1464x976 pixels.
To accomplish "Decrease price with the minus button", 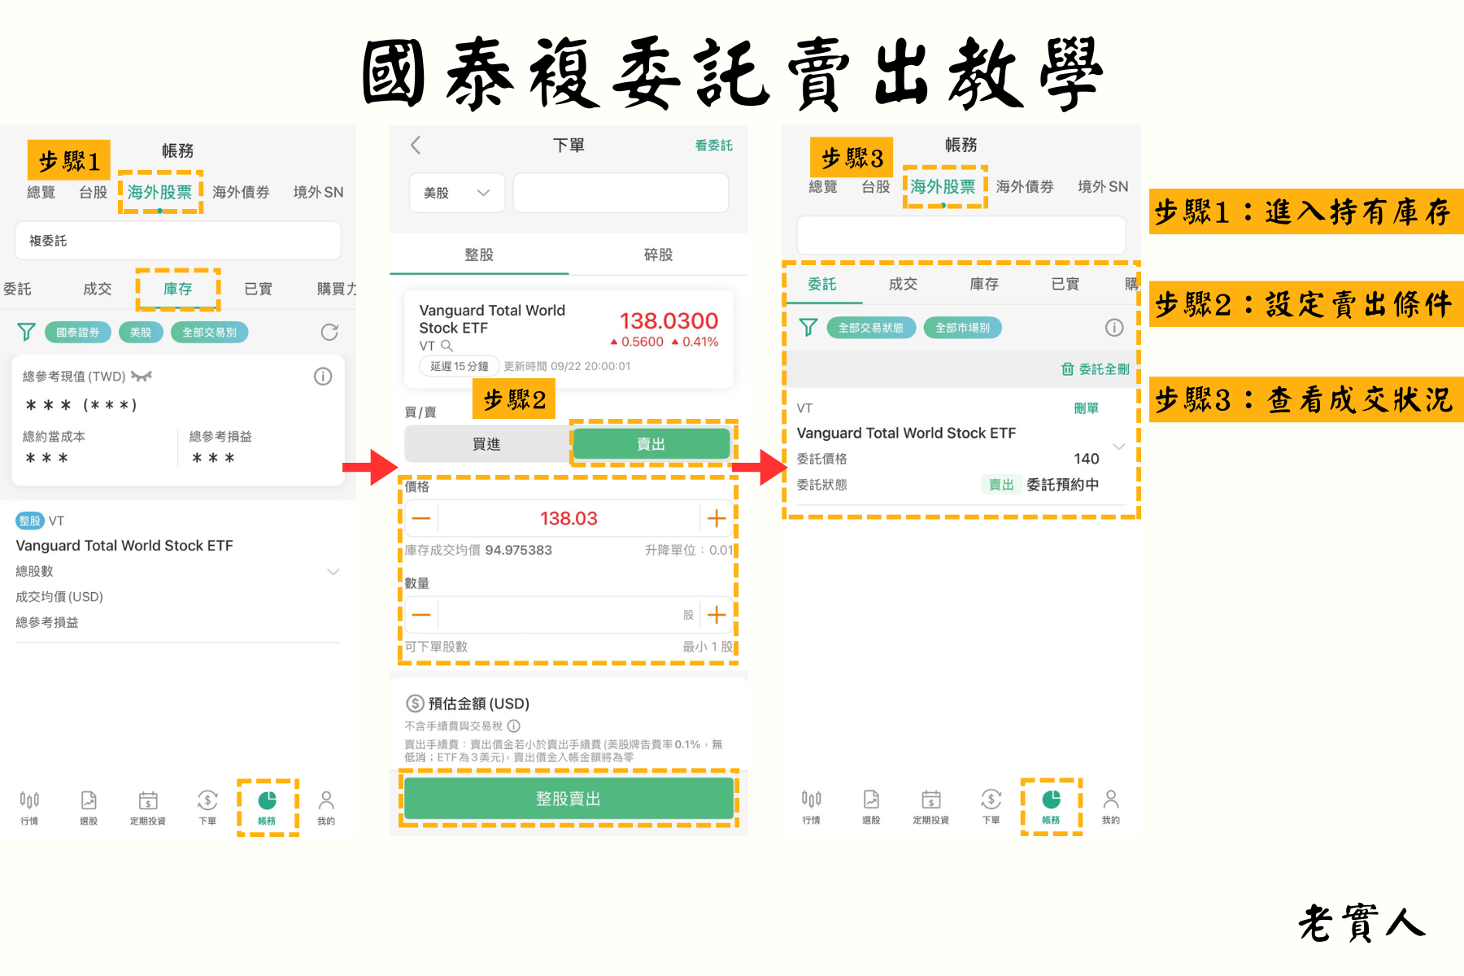I will pos(421,518).
